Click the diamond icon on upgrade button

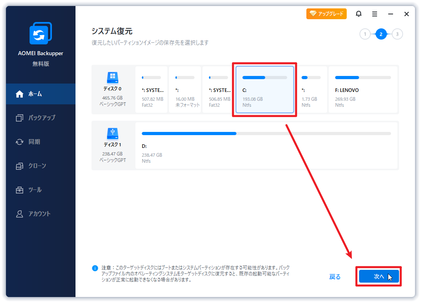(x=313, y=14)
